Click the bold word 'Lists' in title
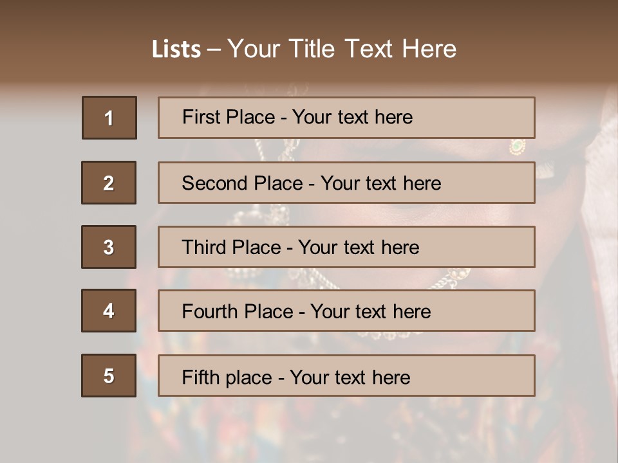Viewport: 618px width, 463px height. 176,50
